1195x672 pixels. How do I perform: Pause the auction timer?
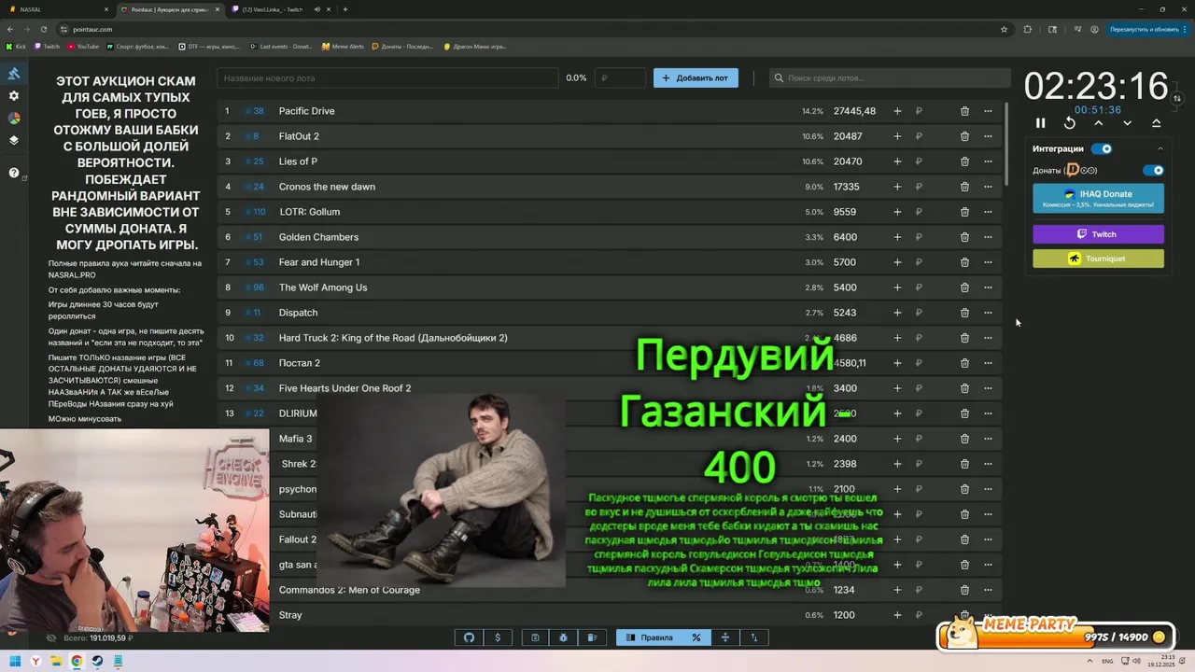[x=1041, y=123]
